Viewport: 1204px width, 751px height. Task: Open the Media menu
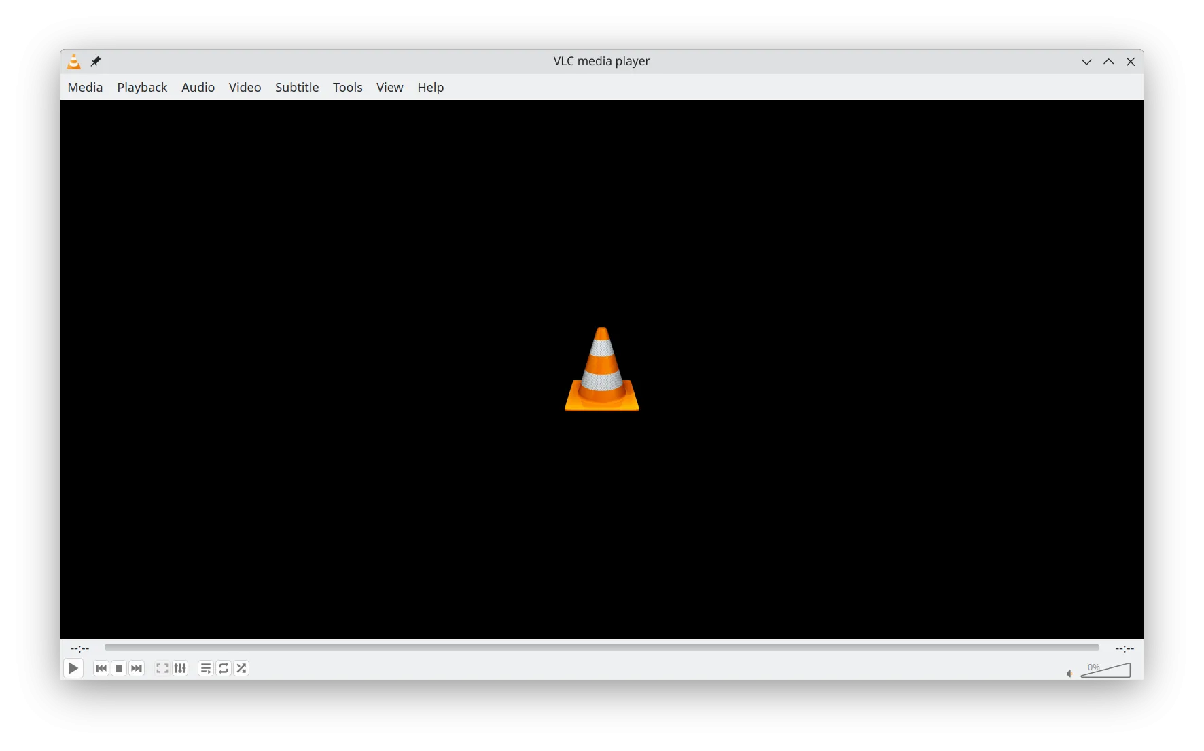point(85,87)
